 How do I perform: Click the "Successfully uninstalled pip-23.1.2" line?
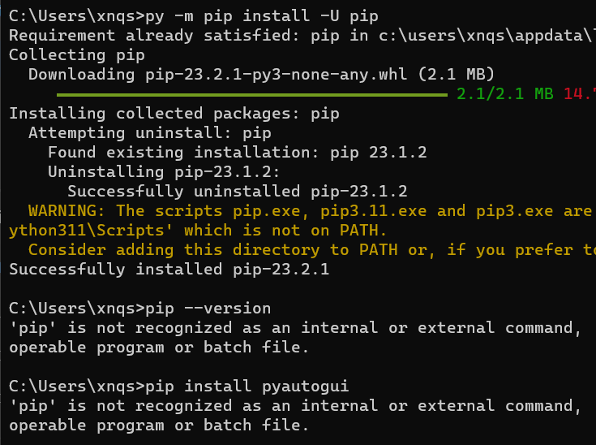pos(237,191)
